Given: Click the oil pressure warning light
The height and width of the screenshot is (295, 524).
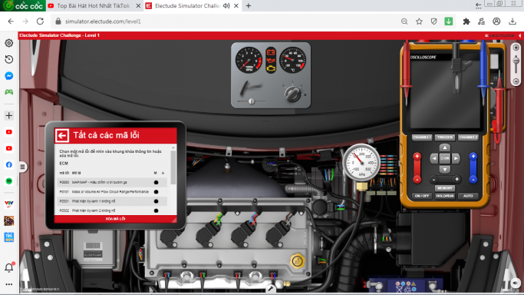Looking at the screenshot, I should pyautogui.click(x=271, y=61).
